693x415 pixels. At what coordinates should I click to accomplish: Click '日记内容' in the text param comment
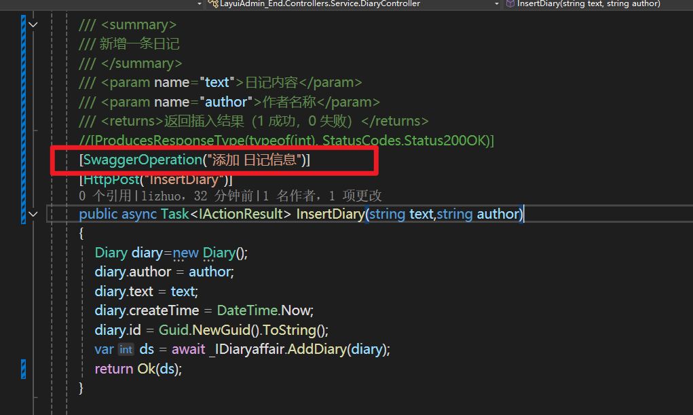click(271, 82)
